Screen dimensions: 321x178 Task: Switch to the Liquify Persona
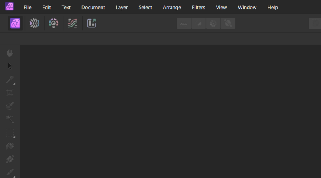click(x=35, y=23)
